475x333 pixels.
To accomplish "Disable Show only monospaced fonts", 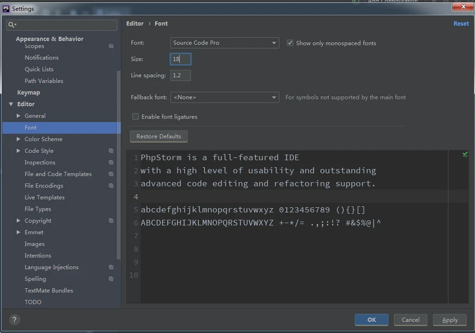I will point(290,43).
